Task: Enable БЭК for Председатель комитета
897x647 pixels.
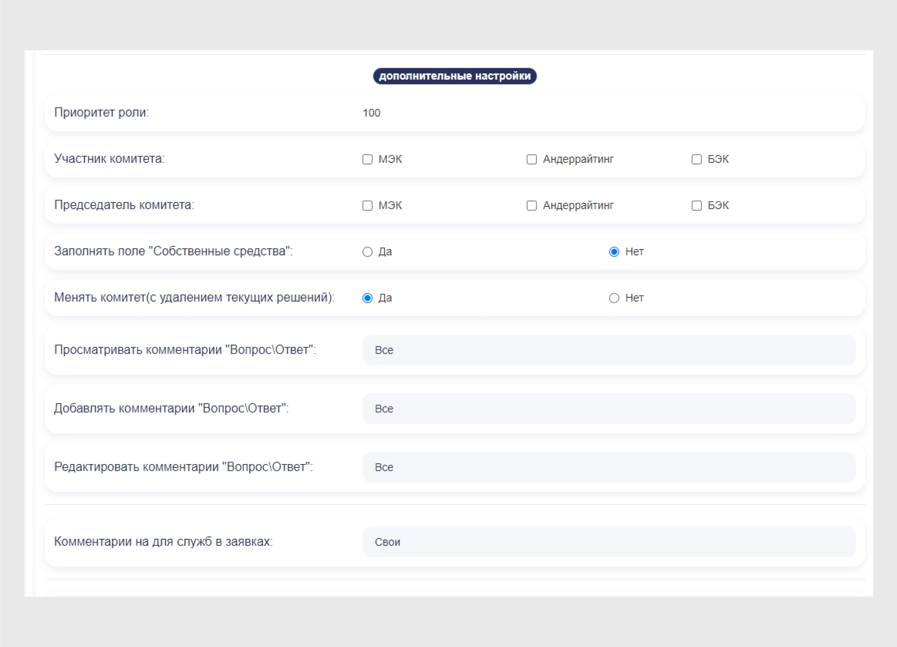Action: [x=696, y=206]
